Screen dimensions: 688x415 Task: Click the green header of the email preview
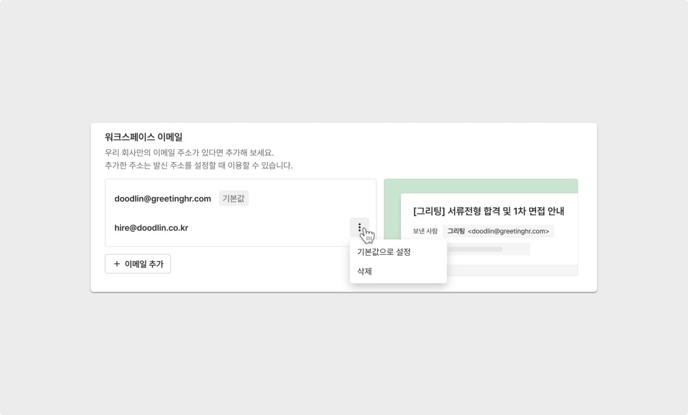click(481, 186)
